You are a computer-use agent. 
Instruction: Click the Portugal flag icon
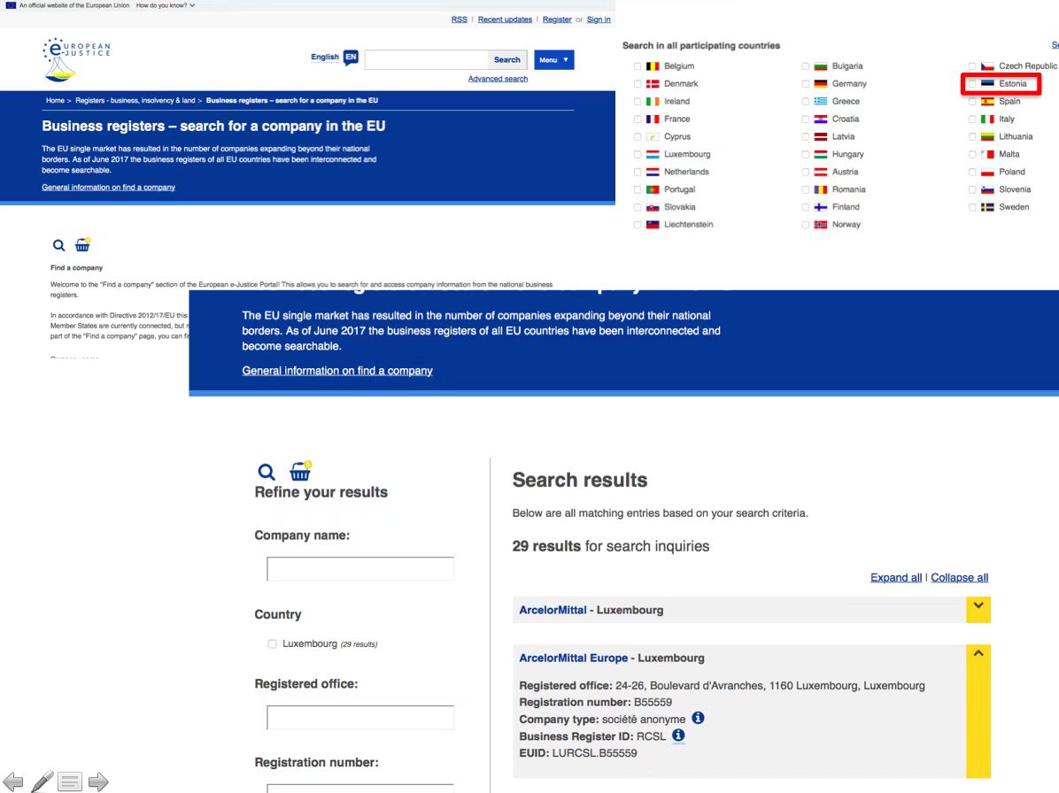[653, 189]
